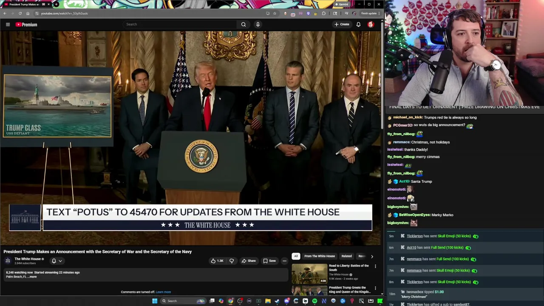Click the browser address bar URL
Screen dimensions: 544x306
65,13
